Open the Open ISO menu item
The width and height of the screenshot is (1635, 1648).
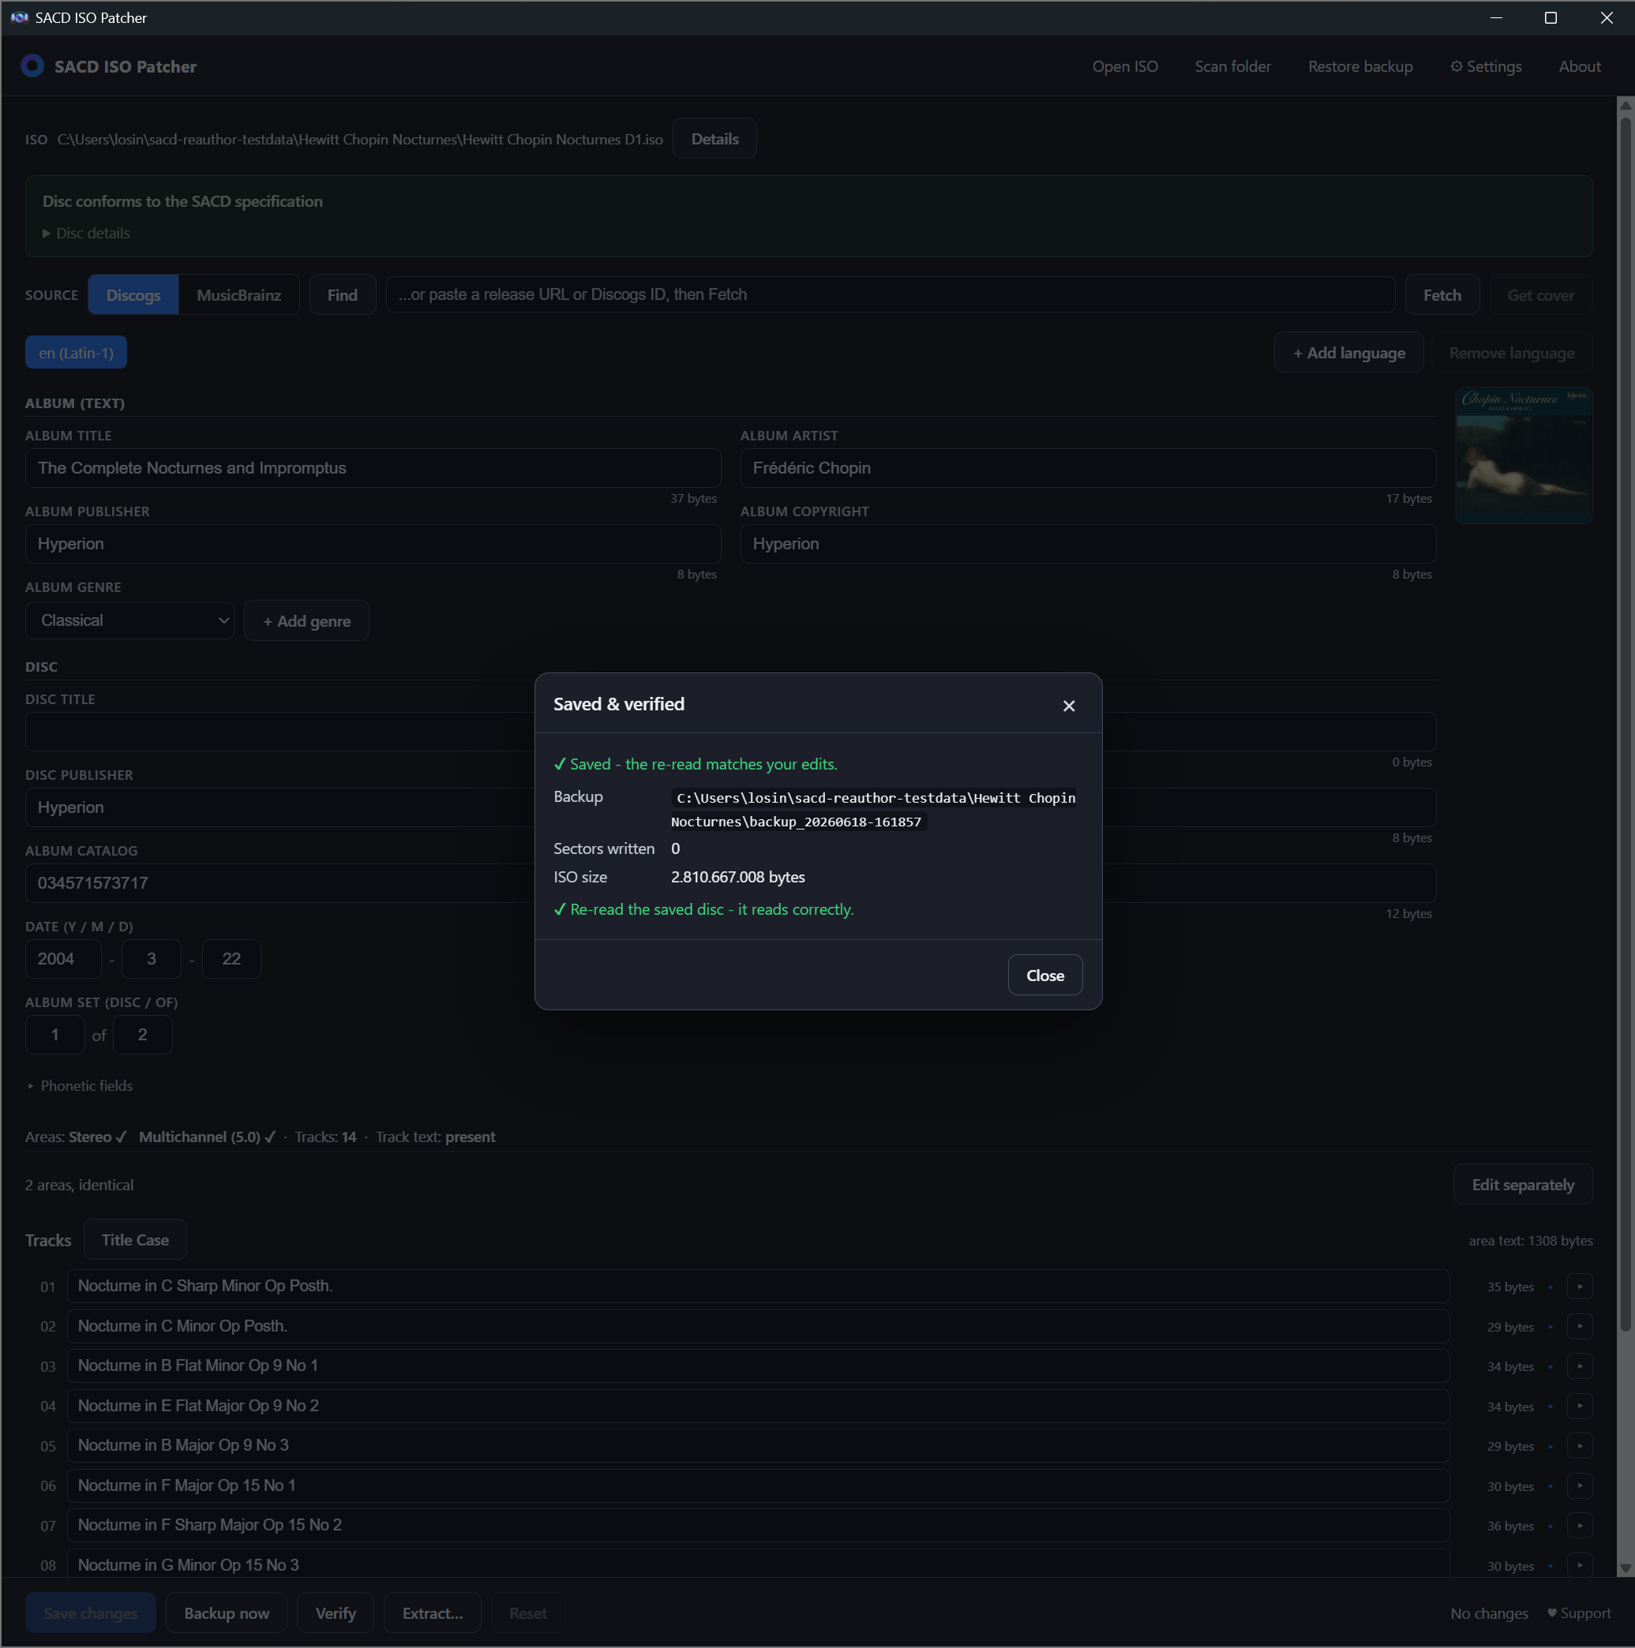[1125, 66]
